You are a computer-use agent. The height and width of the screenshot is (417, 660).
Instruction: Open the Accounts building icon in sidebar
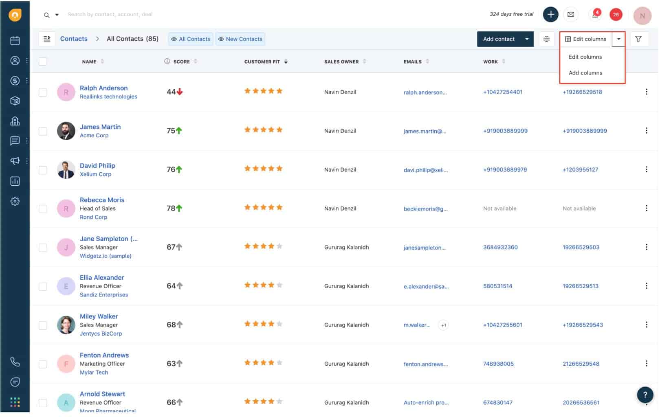click(x=15, y=121)
